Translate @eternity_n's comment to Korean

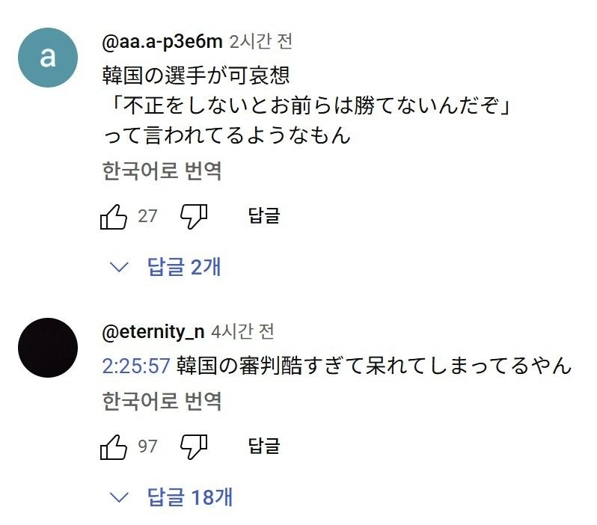(162, 401)
